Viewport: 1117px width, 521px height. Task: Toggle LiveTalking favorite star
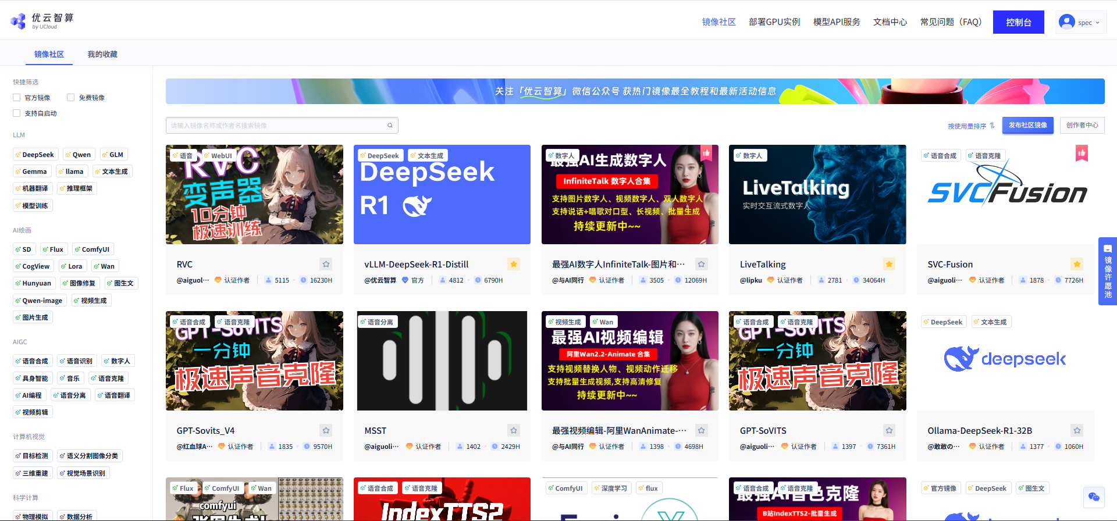click(x=889, y=264)
